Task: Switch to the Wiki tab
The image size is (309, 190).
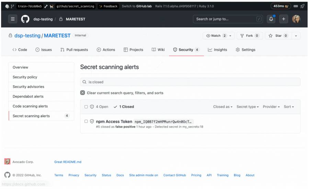Action: (158, 50)
